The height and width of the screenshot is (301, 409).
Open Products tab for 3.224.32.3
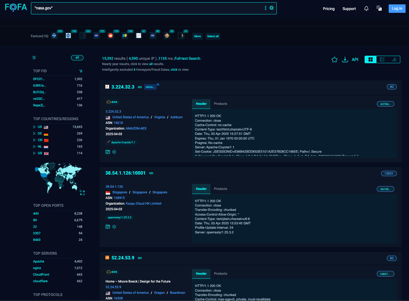click(x=220, y=104)
